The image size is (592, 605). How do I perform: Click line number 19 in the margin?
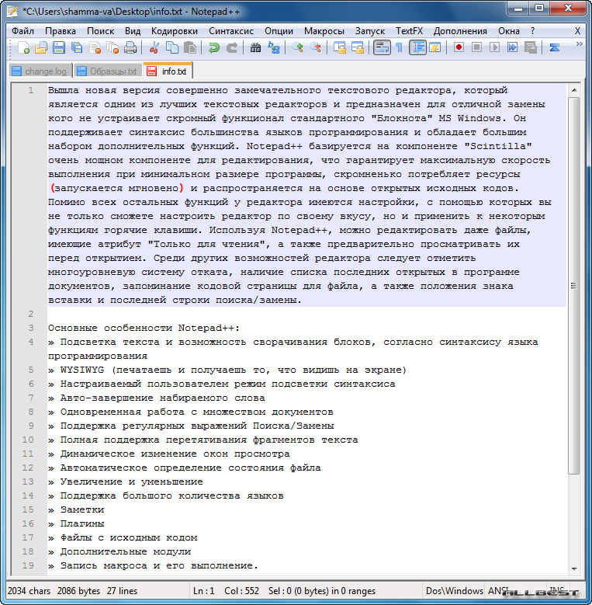(28, 565)
